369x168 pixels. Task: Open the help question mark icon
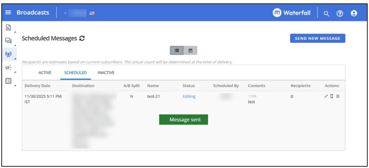click(340, 13)
